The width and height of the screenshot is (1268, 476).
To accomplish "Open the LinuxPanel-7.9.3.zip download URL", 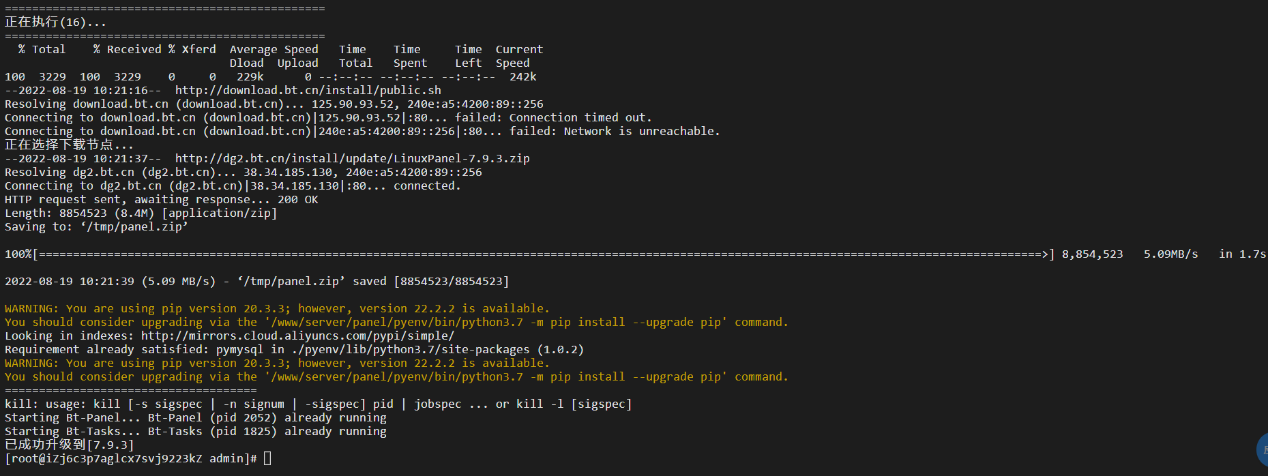I will point(353,158).
